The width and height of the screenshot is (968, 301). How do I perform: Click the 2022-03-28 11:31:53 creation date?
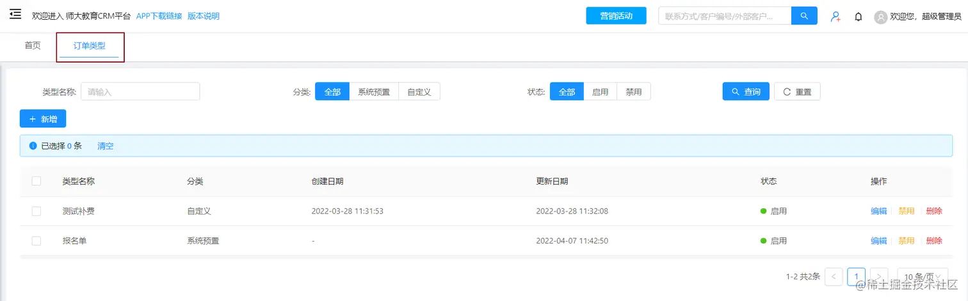coord(348,211)
